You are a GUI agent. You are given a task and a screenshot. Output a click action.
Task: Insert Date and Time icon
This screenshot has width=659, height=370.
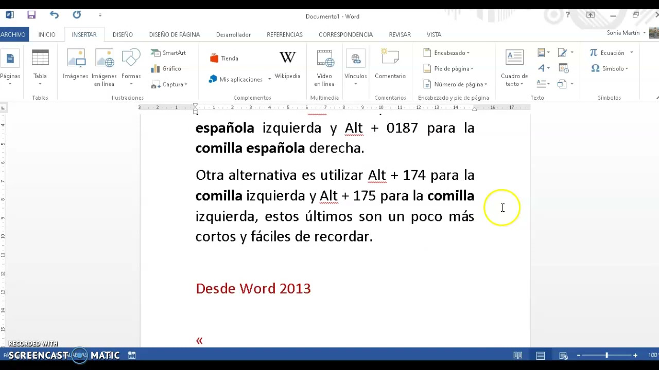[563, 68]
